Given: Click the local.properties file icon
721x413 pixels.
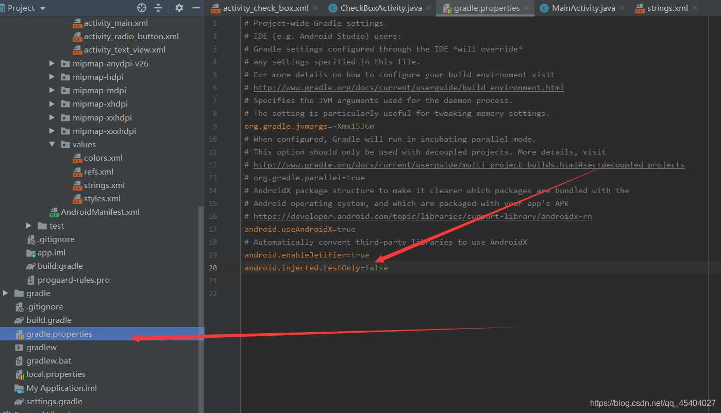Looking at the screenshot, I should tap(20, 374).
